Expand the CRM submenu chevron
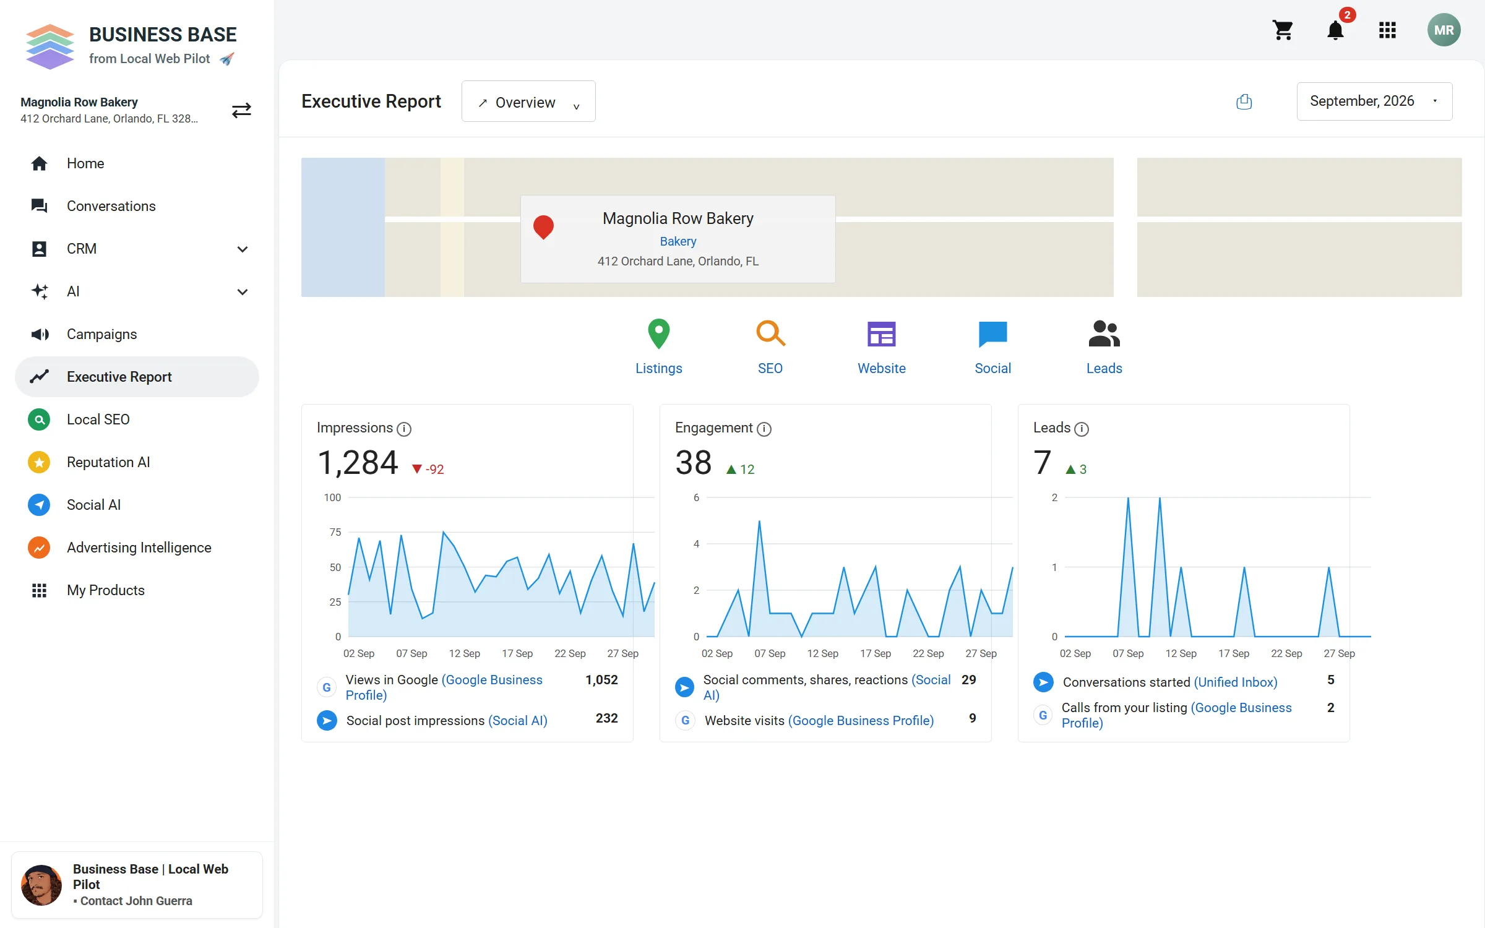Viewport: 1485px width, 928px height. coord(243,249)
